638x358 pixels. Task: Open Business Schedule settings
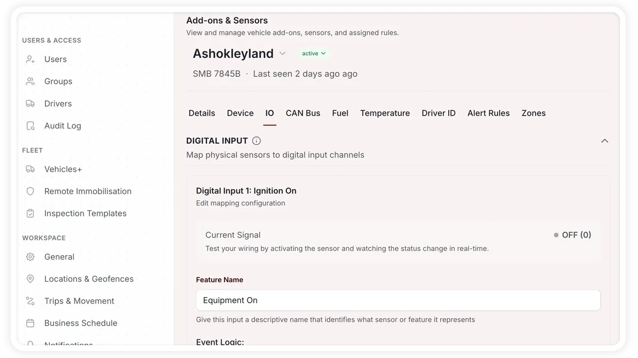pos(81,323)
